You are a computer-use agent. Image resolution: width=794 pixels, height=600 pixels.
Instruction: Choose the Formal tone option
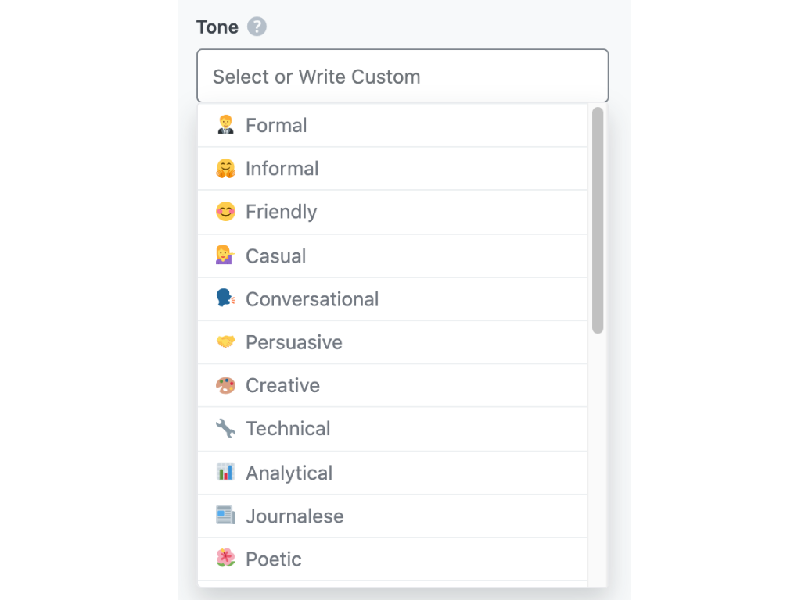coord(276,125)
